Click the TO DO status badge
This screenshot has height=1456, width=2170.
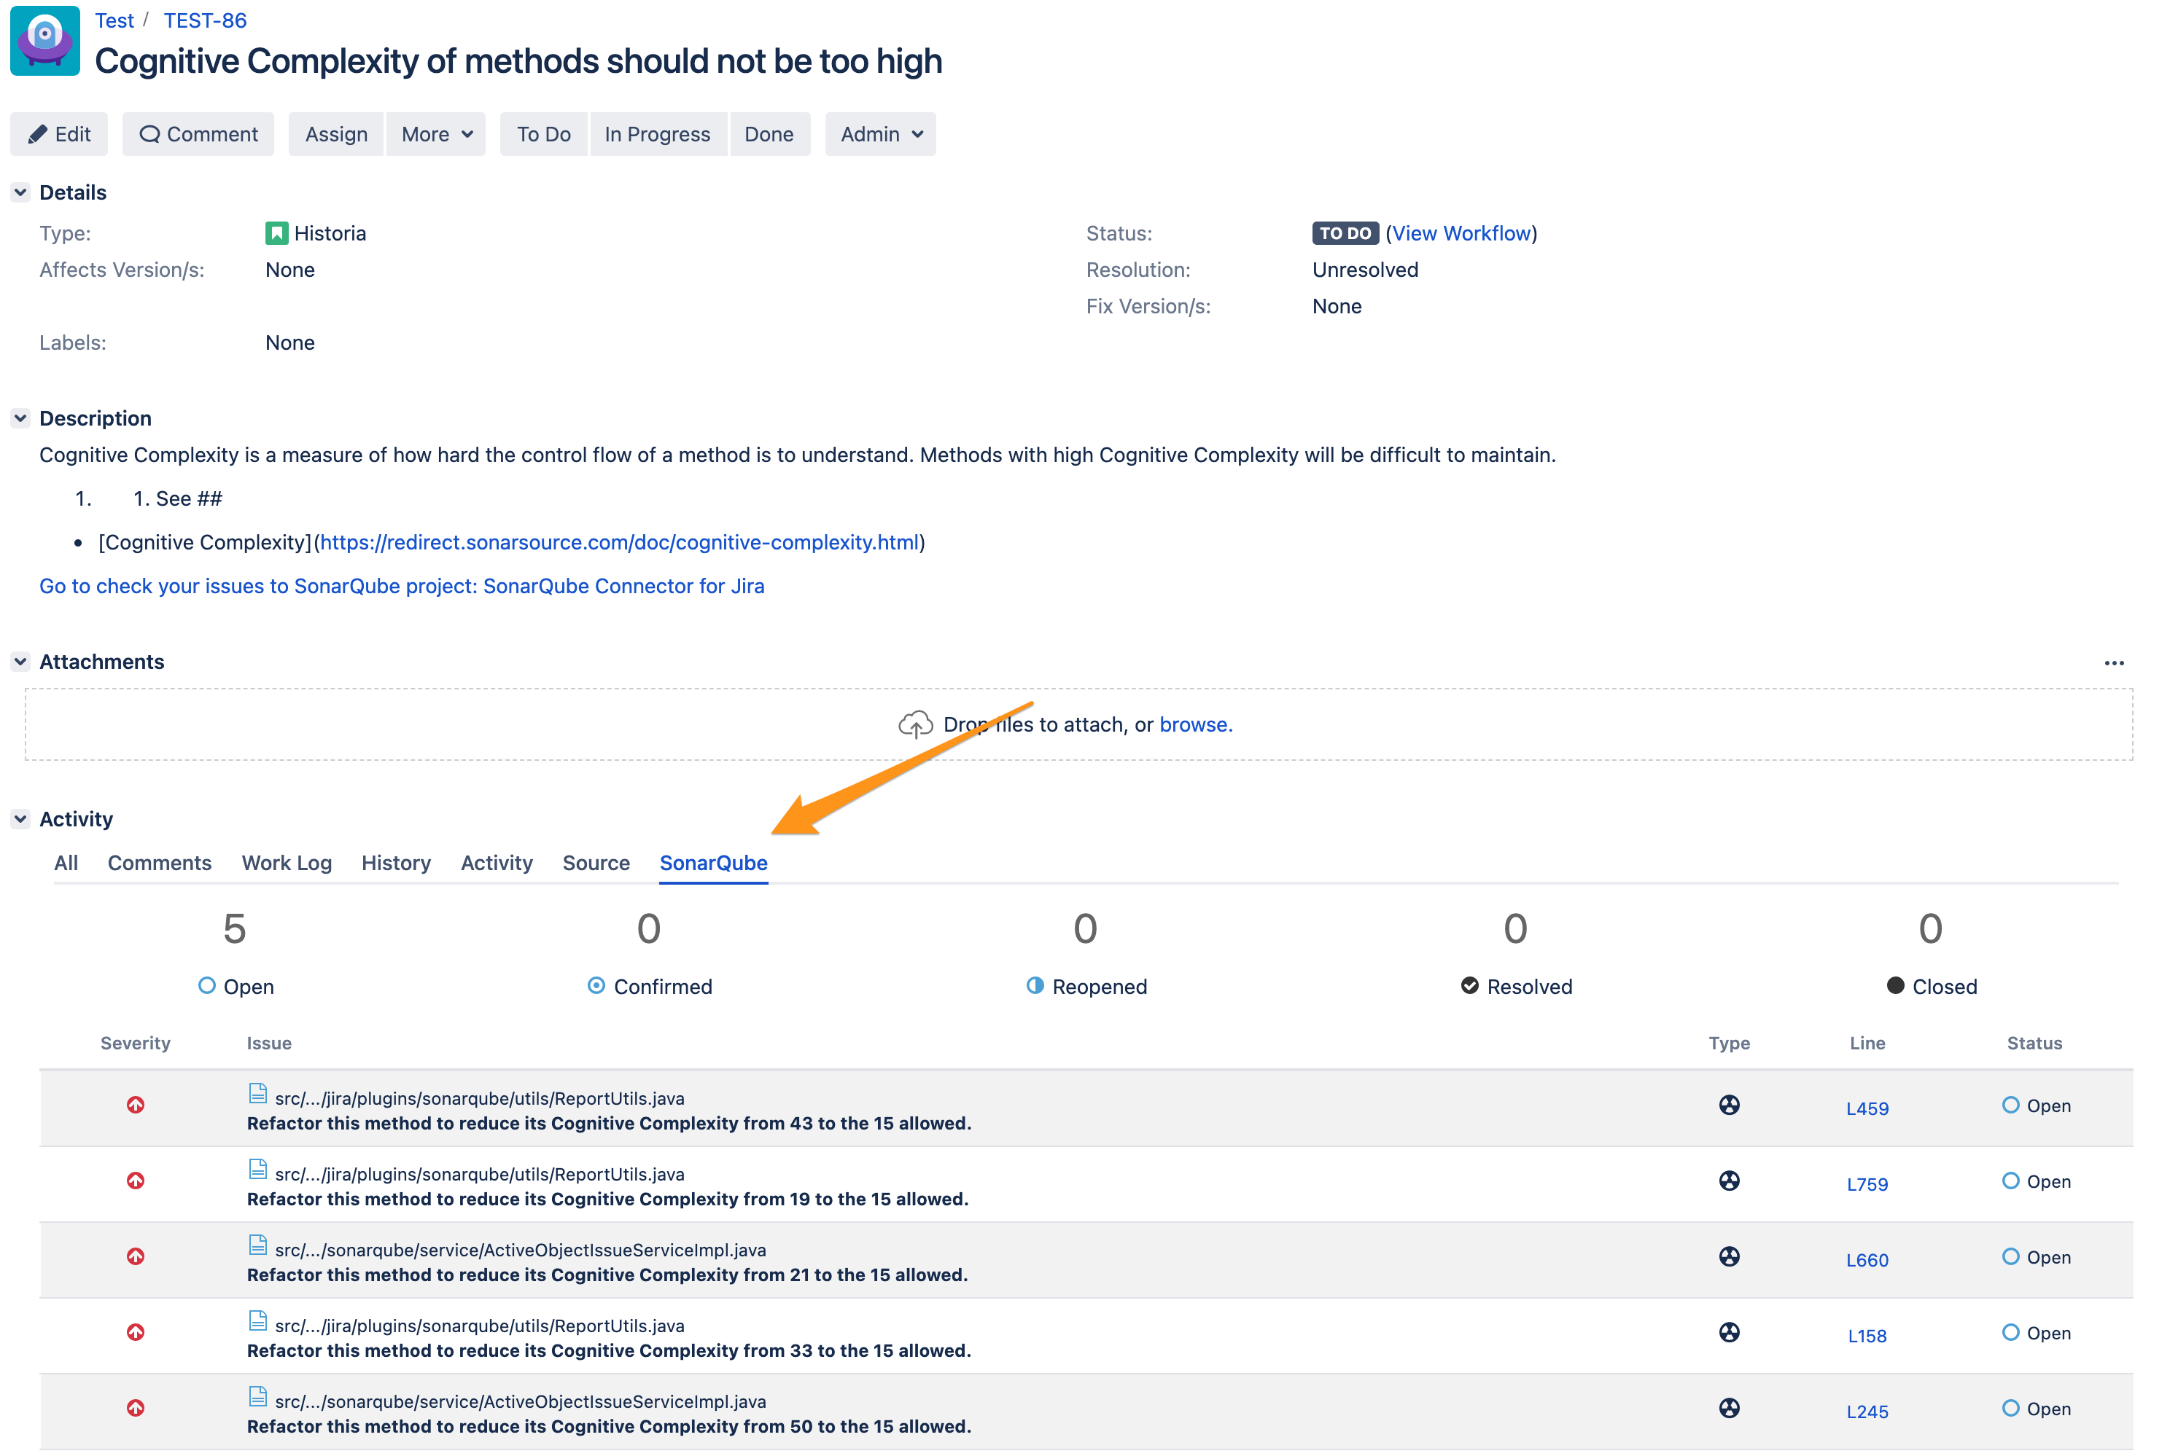coord(1345,233)
